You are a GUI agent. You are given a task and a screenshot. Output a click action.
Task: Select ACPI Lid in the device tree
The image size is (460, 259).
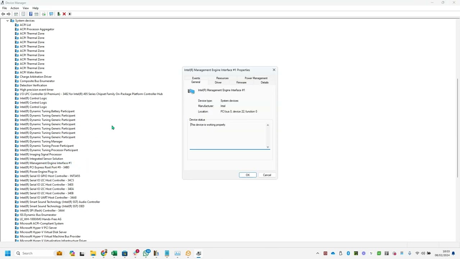pyautogui.click(x=25, y=25)
